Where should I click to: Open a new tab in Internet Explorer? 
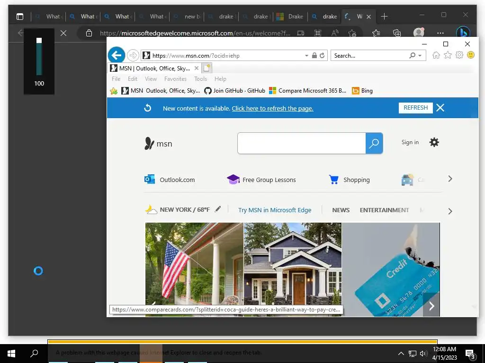(x=207, y=68)
